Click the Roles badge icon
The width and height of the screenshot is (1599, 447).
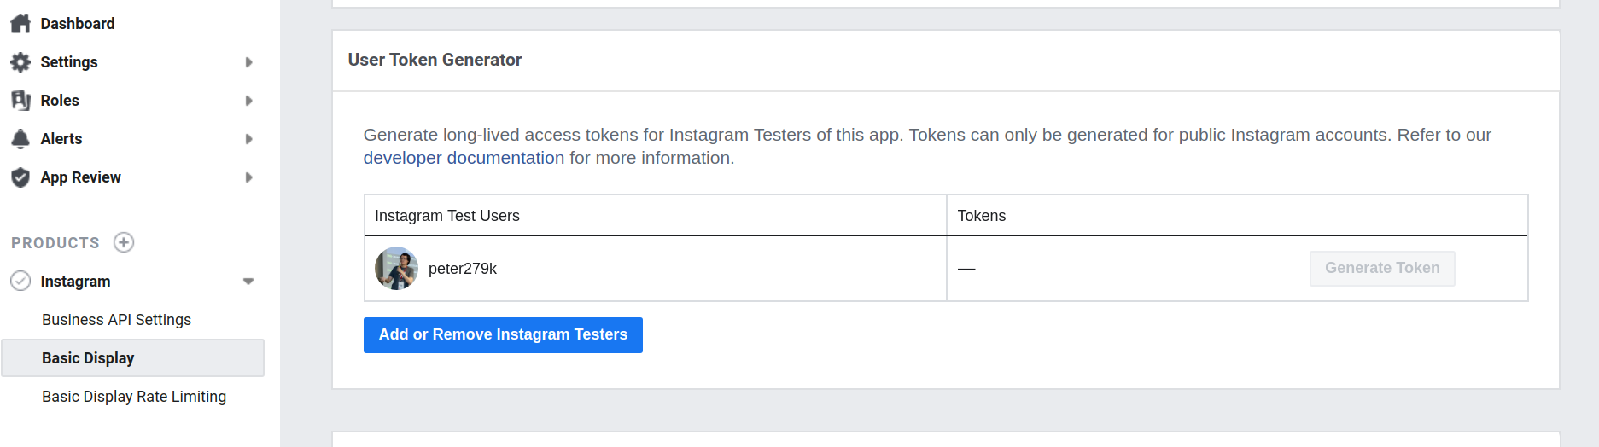[20, 101]
